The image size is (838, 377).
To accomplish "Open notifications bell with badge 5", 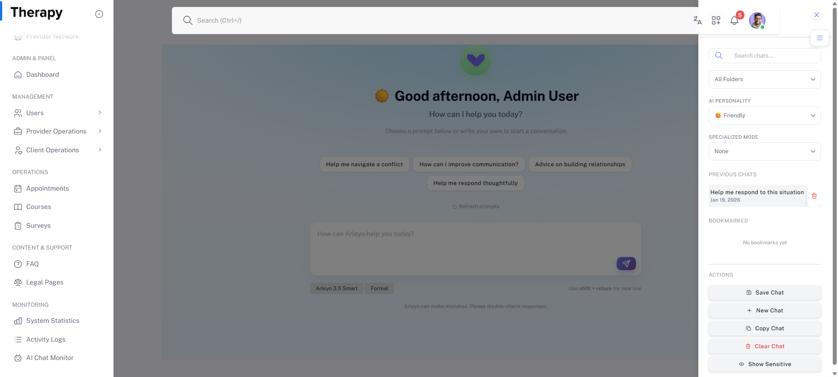I will (x=735, y=20).
